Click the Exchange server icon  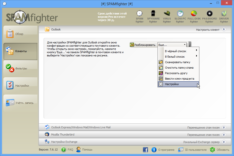(47, 142)
